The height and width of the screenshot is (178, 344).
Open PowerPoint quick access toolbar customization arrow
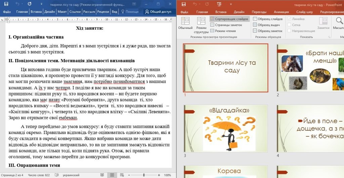click(231, 4)
